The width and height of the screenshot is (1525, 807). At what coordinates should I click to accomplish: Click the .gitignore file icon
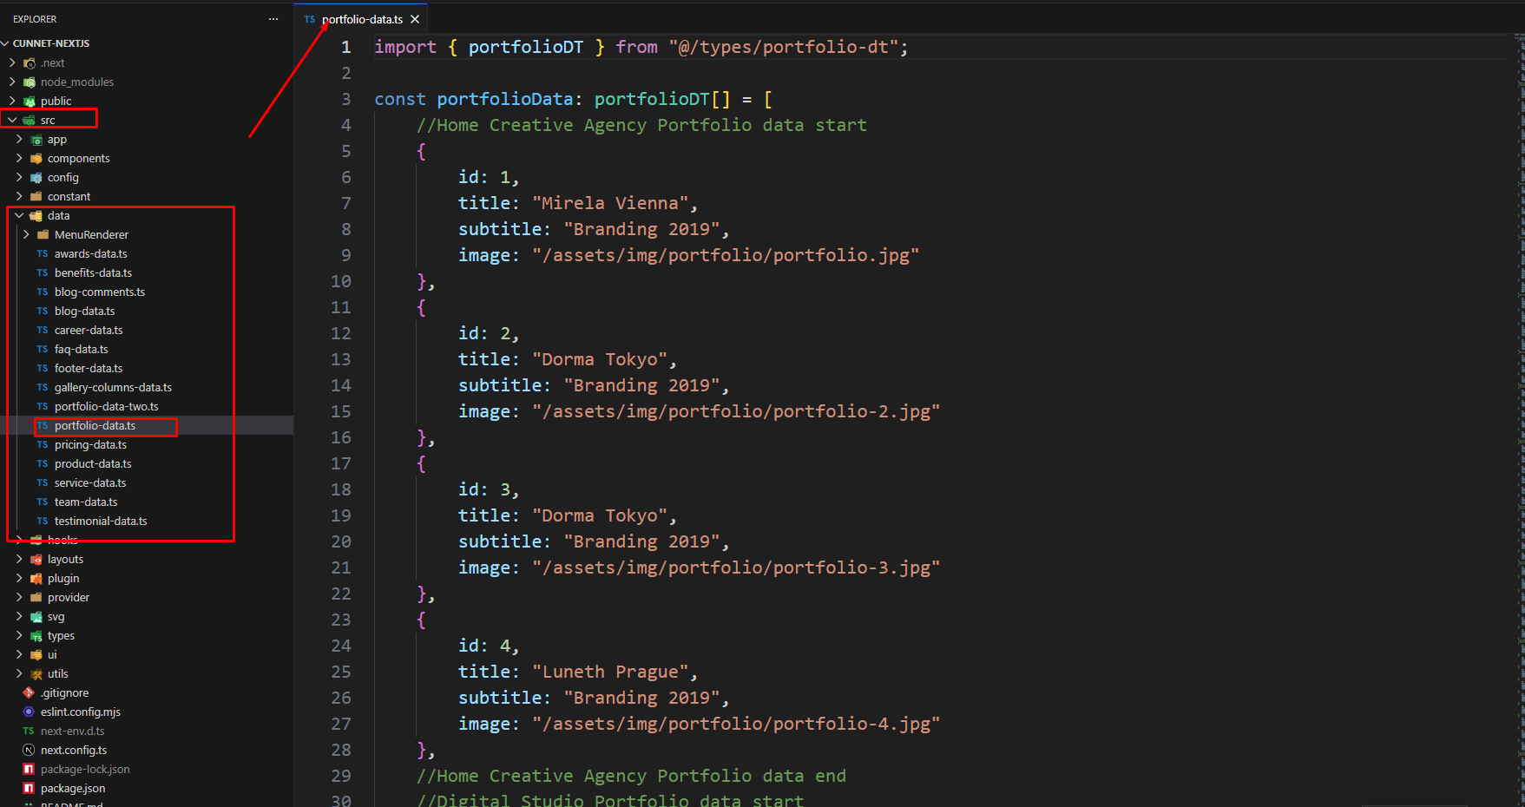[x=29, y=692]
